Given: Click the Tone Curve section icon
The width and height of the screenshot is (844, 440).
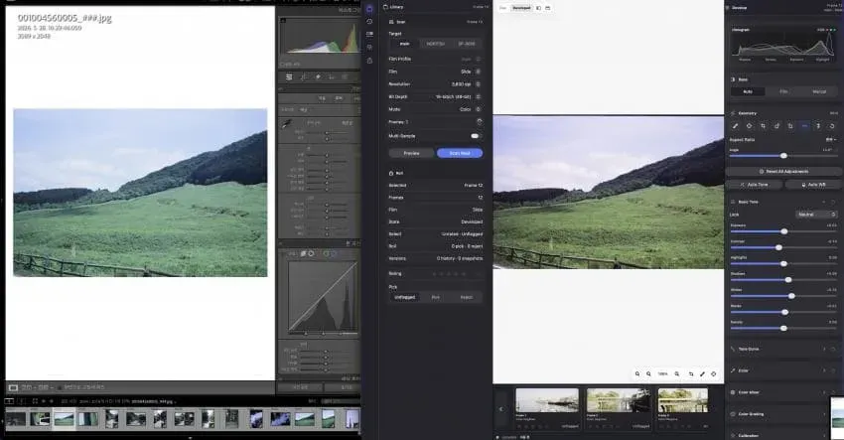Looking at the screenshot, I should [733, 349].
